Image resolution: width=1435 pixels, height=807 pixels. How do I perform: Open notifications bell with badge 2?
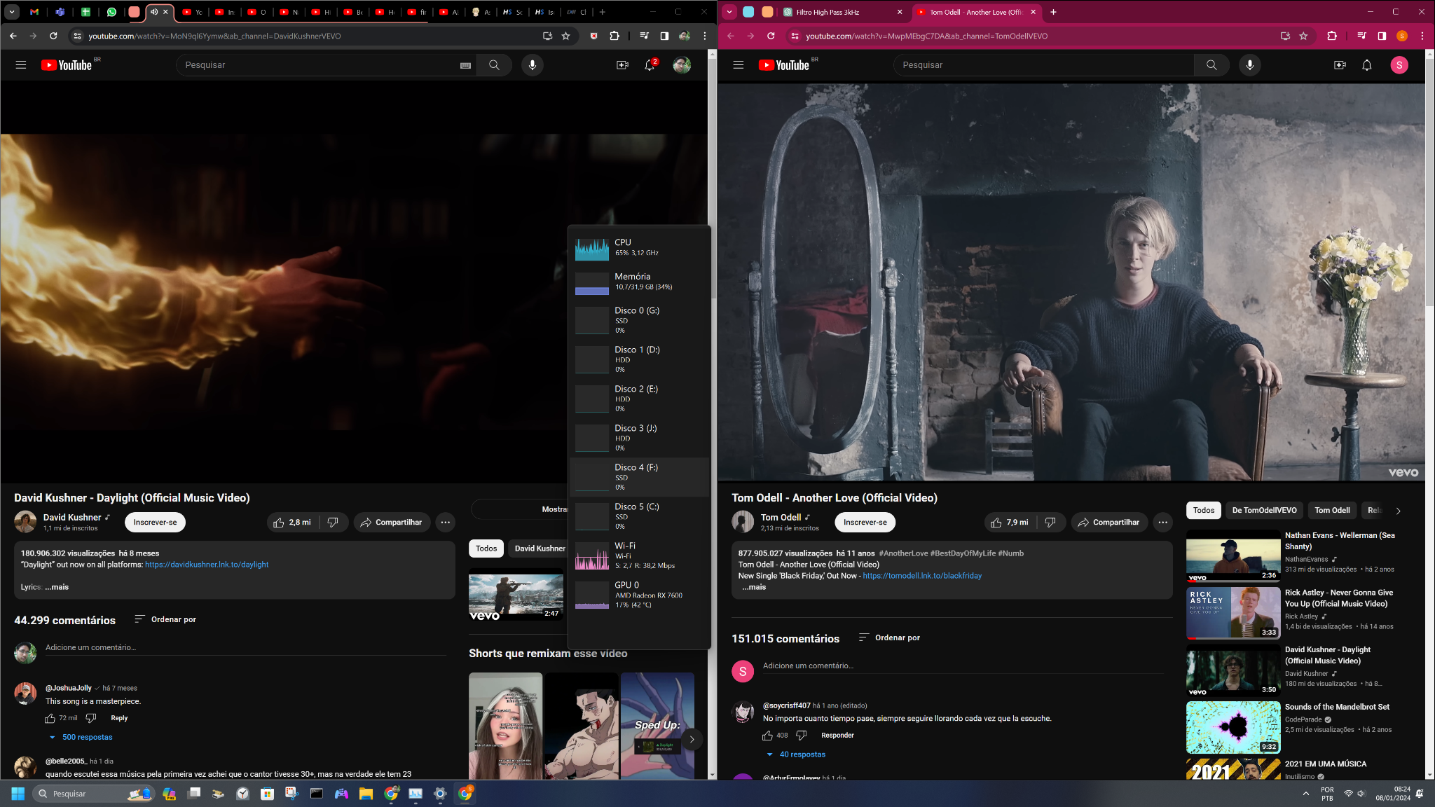(650, 65)
